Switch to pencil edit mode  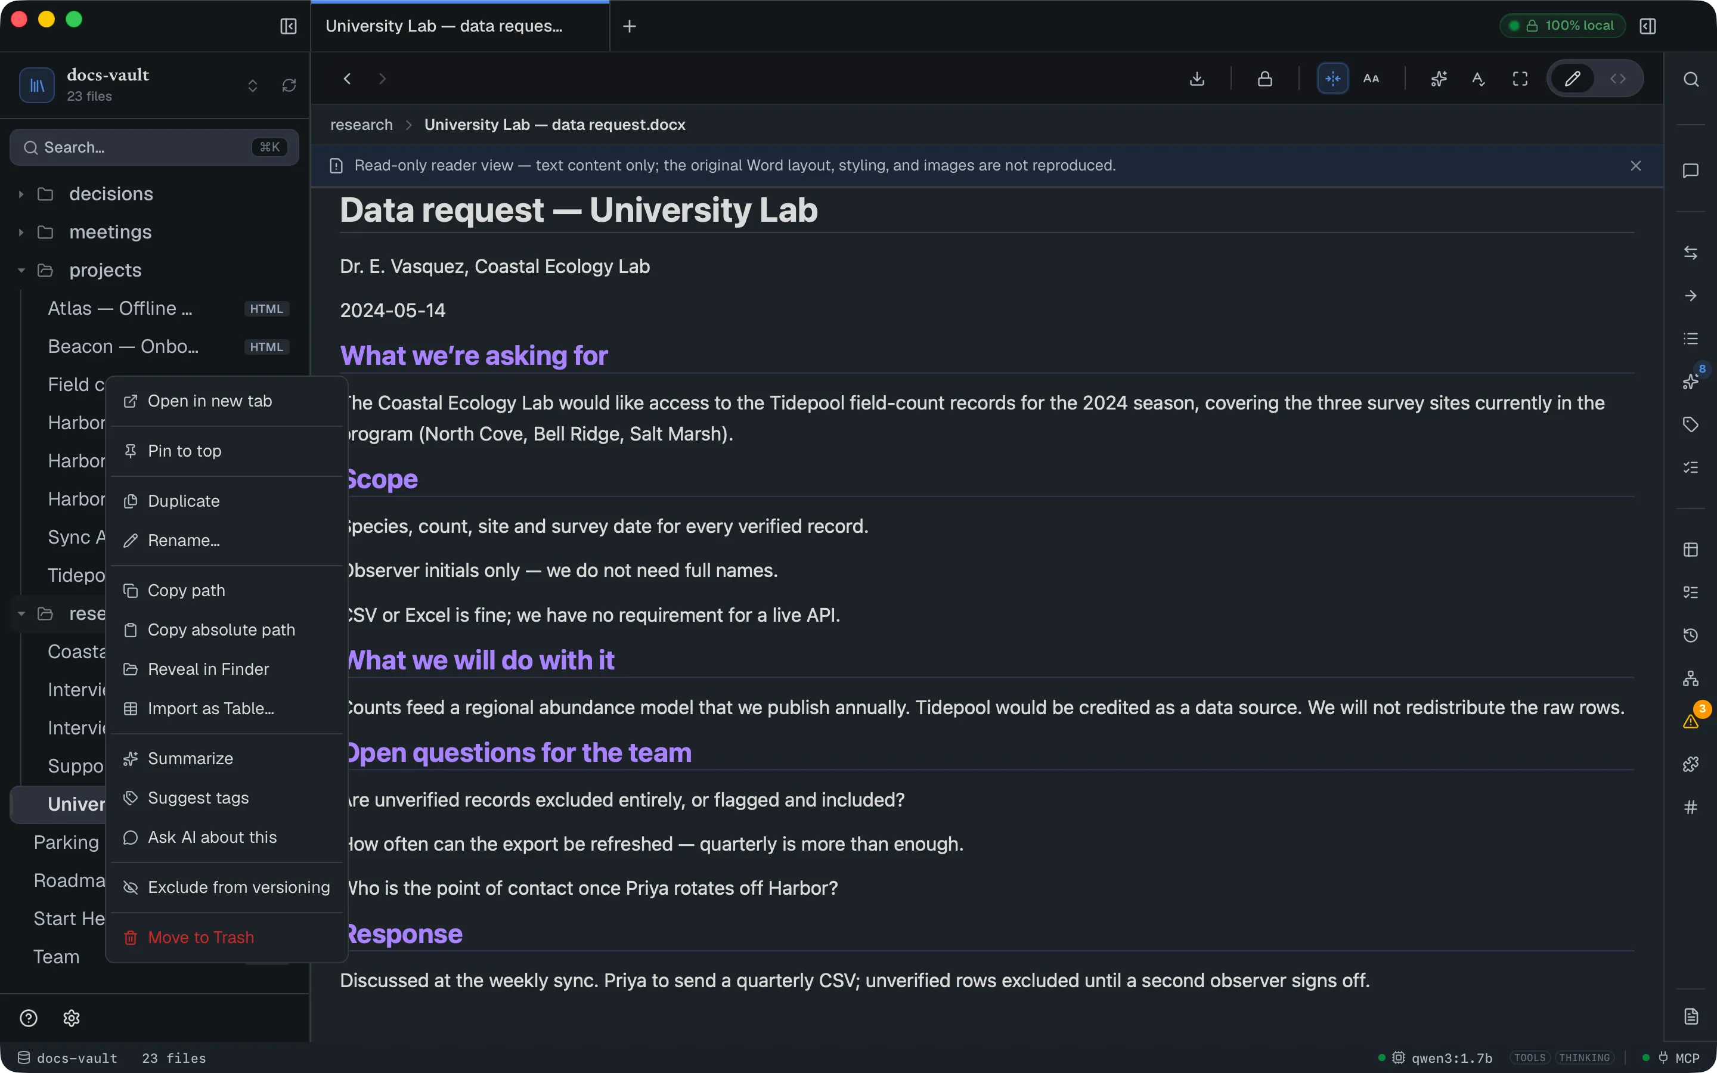click(x=1572, y=79)
